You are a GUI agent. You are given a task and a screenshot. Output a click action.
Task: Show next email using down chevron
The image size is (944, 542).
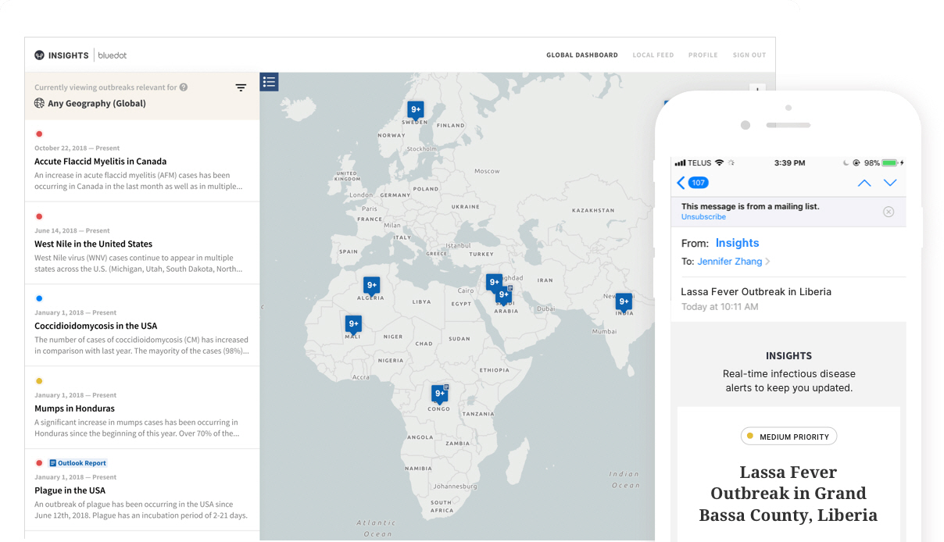click(890, 183)
